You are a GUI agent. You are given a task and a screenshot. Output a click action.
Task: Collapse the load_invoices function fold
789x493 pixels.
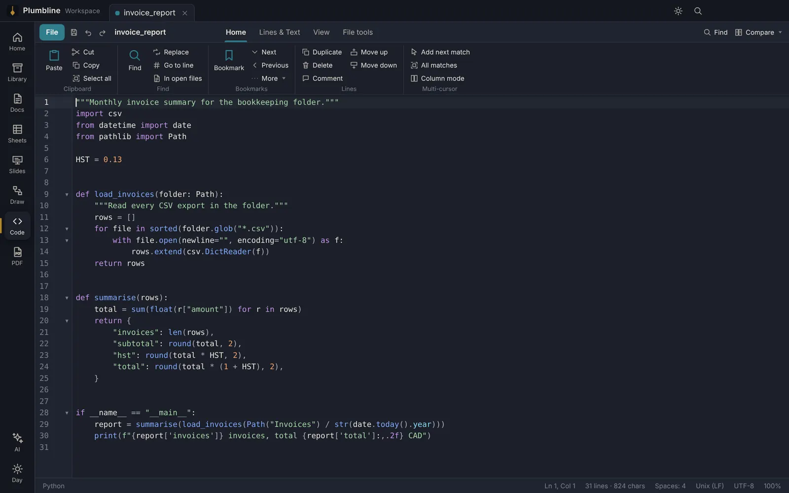click(67, 195)
